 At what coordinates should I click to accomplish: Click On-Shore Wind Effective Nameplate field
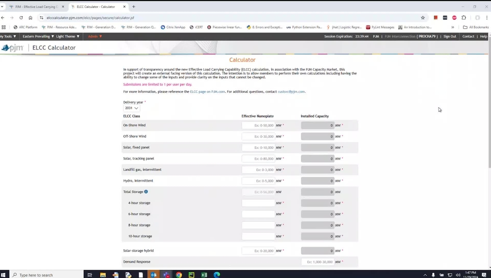tap(258, 125)
